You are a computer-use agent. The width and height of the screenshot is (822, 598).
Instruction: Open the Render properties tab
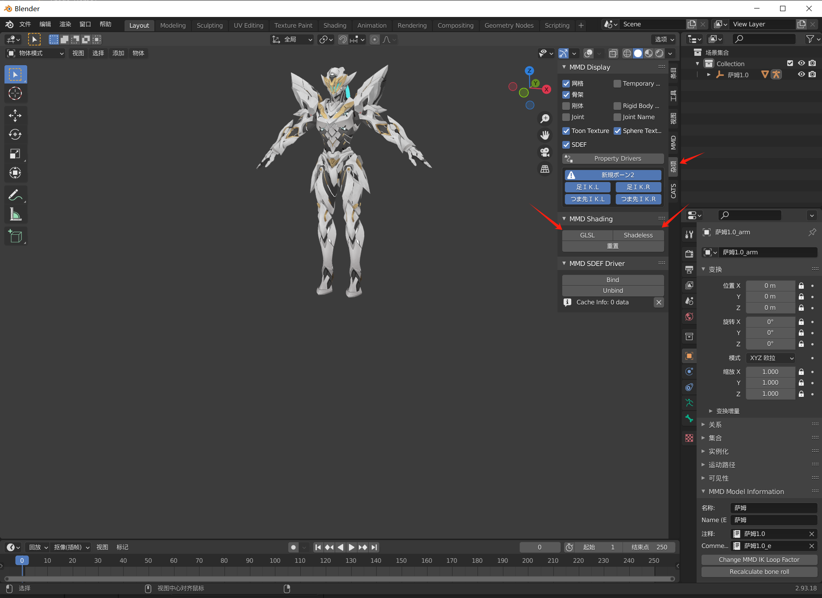(689, 254)
